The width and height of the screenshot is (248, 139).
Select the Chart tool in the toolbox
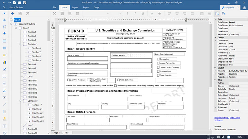tap(4, 62)
